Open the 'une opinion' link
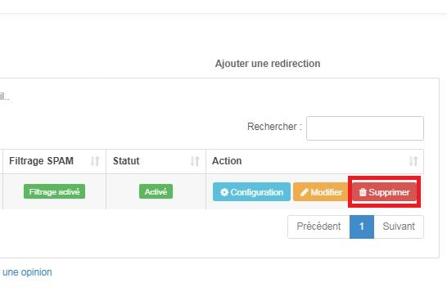This screenshot has height=305, width=447. coord(27,272)
